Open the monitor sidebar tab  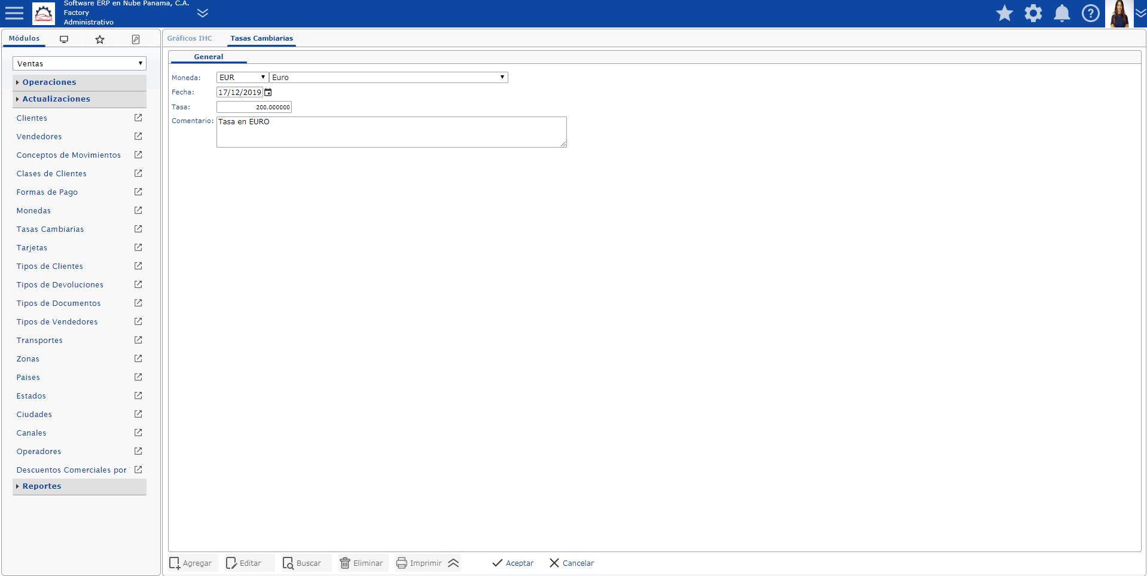click(x=64, y=39)
